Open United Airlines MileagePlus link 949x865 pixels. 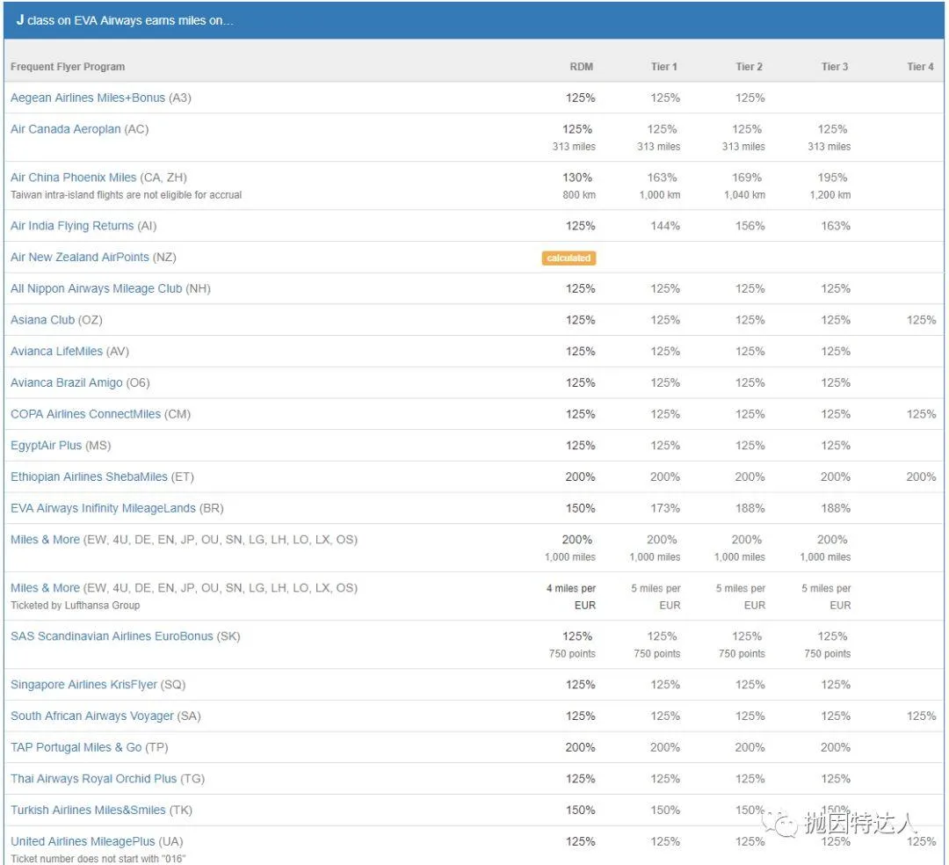click(x=83, y=842)
